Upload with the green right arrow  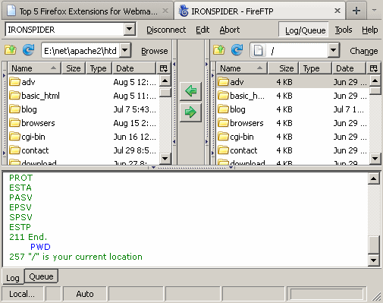(x=190, y=112)
